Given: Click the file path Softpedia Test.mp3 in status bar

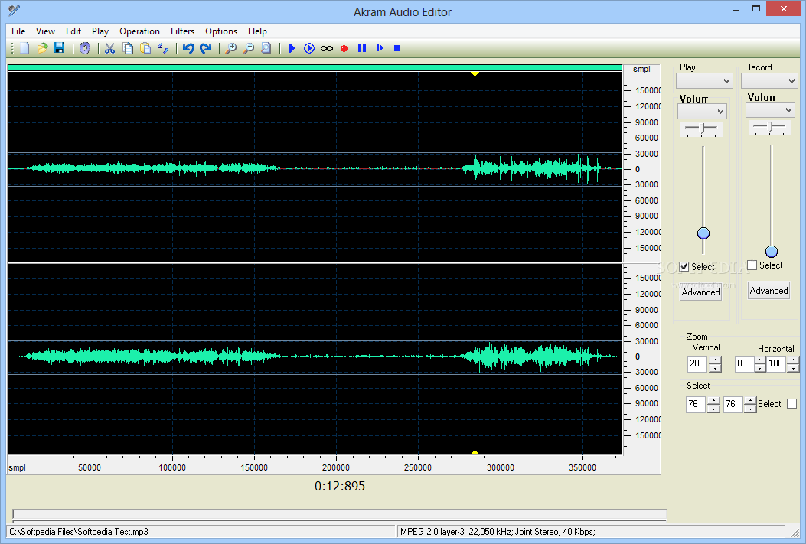Looking at the screenshot, I should 79,532.
